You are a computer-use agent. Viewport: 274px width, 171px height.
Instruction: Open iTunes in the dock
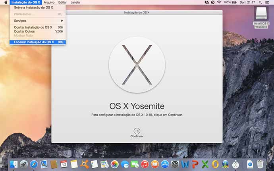pyautogui.click(x=145, y=164)
